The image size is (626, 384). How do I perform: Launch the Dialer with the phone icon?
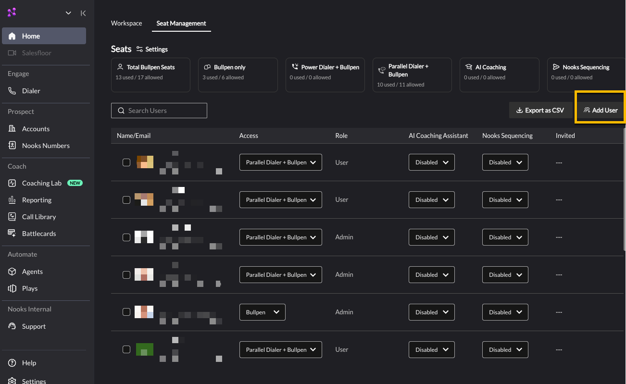12,91
